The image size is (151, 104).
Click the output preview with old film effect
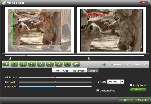click(x=111, y=30)
